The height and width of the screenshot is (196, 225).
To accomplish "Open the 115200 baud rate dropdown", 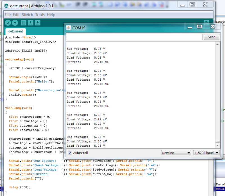I will click(x=206, y=153).
